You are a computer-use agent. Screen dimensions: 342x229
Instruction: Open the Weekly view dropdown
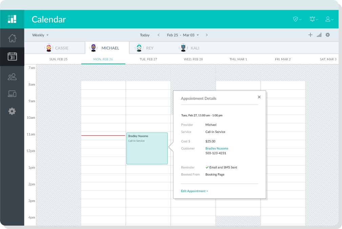(x=40, y=35)
